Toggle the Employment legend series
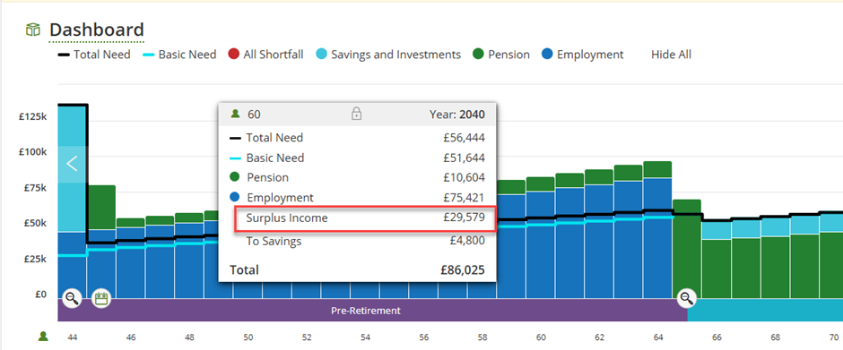The height and width of the screenshot is (350, 843). click(583, 55)
